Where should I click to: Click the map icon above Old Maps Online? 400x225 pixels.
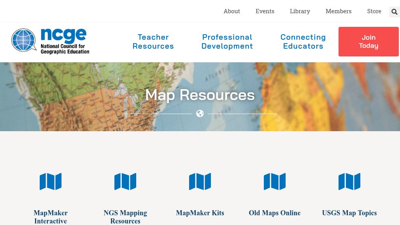pos(275,181)
